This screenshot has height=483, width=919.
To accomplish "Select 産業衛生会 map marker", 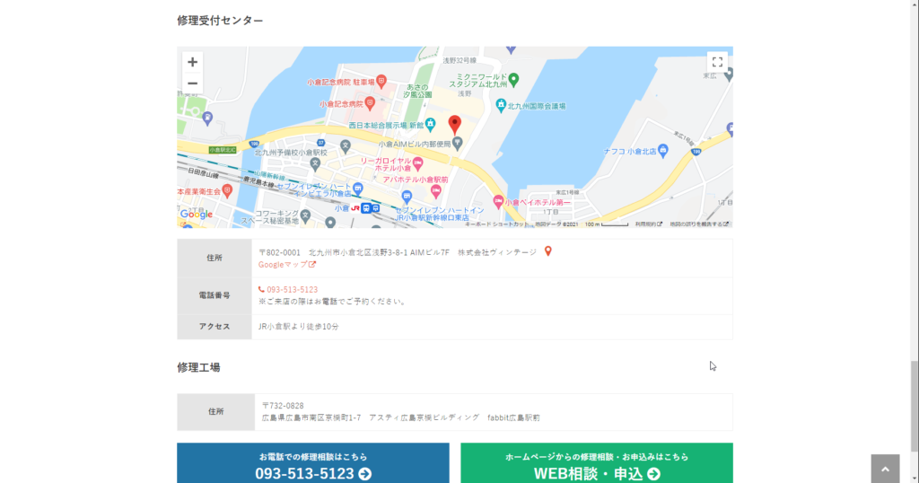I will click(x=227, y=190).
